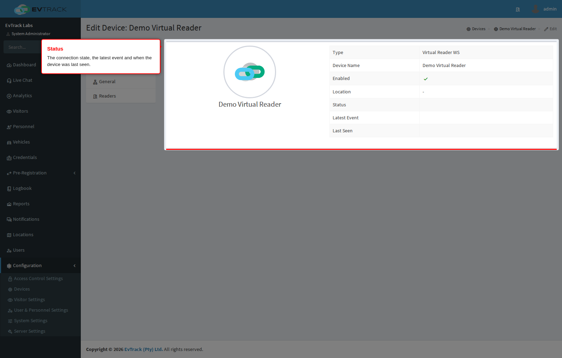Image resolution: width=562 pixels, height=358 pixels.
Task: Click the Analytics sidebar icon
Action: (x=9, y=96)
